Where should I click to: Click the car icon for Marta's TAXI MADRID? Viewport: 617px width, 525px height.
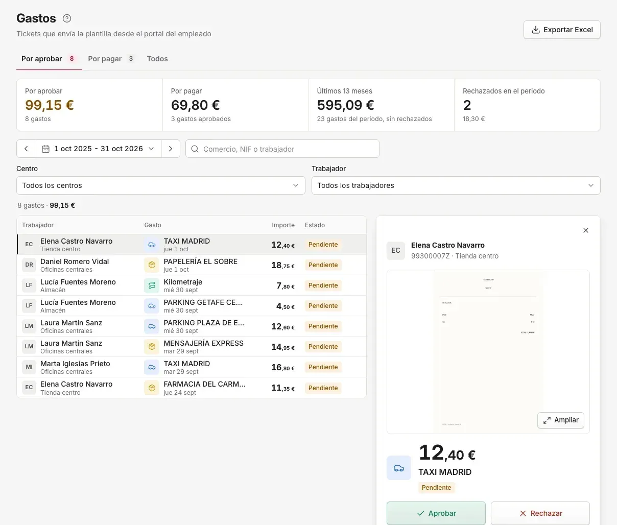coord(152,367)
